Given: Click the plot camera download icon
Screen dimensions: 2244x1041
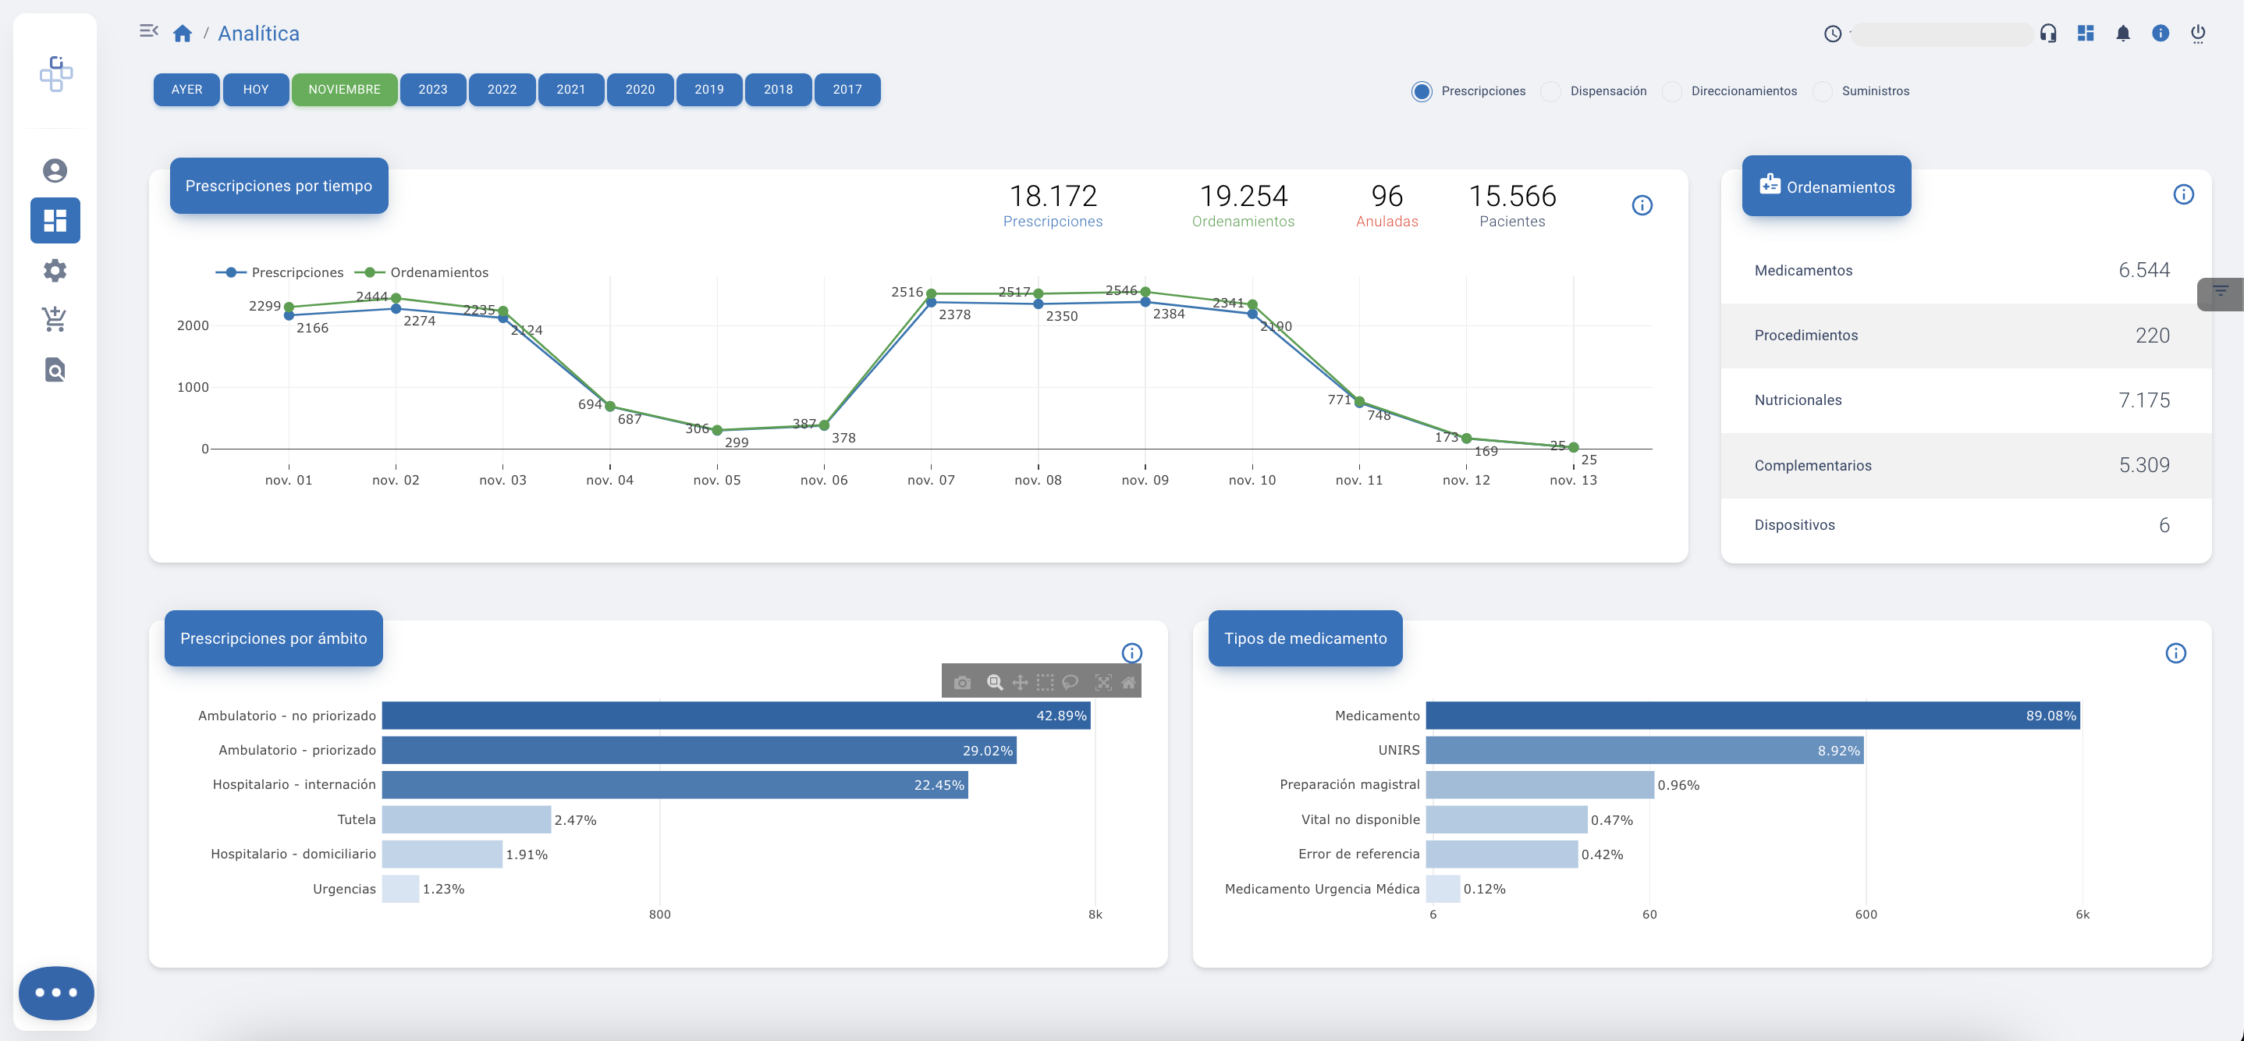Looking at the screenshot, I should pos(962,682).
